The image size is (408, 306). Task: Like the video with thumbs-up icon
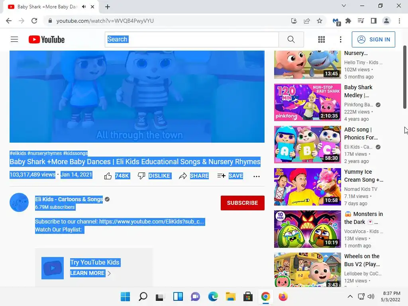pos(108,176)
